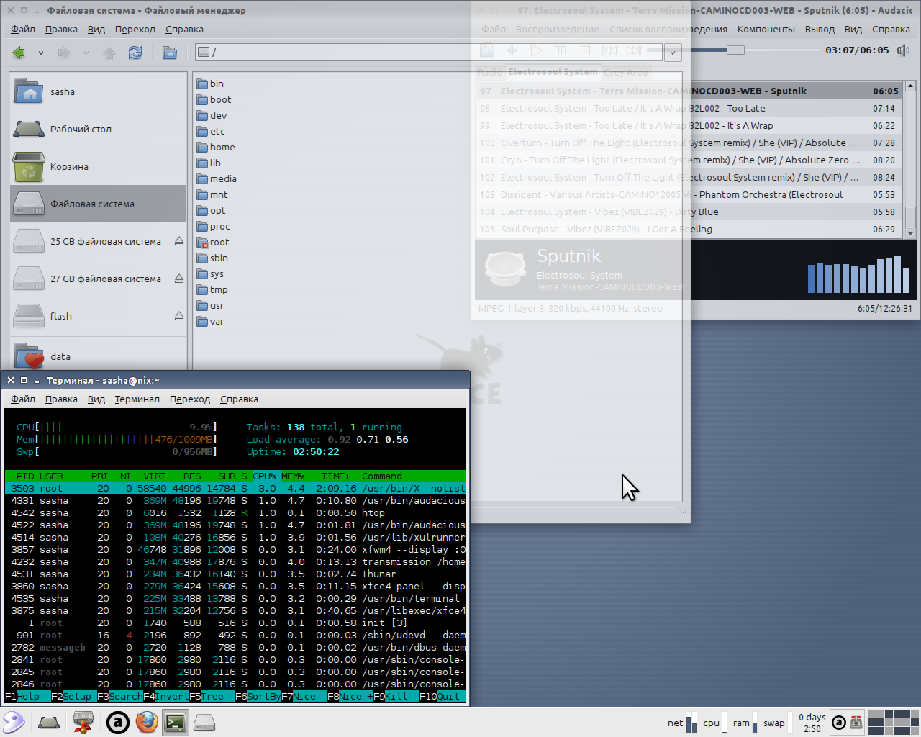Open Рабочий стол in Thunar sidebar
Image resolution: width=921 pixels, height=737 pixels.
point(99,130)
